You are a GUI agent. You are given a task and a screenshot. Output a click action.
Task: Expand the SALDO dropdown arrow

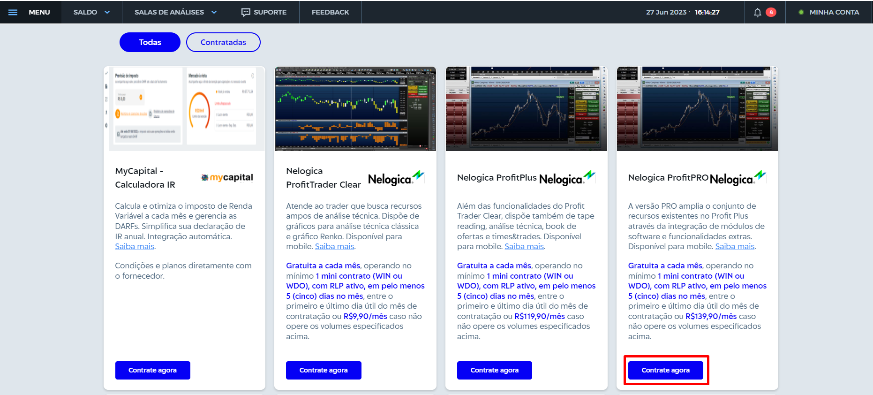[107, 12]
